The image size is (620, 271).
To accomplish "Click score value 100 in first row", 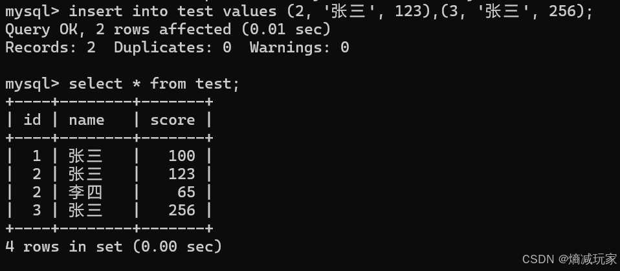I will (x=182, y=156).
